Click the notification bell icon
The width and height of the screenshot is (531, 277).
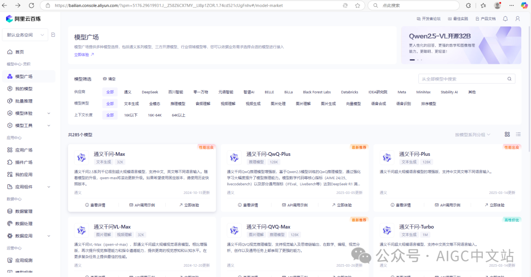tap(505, 19)
